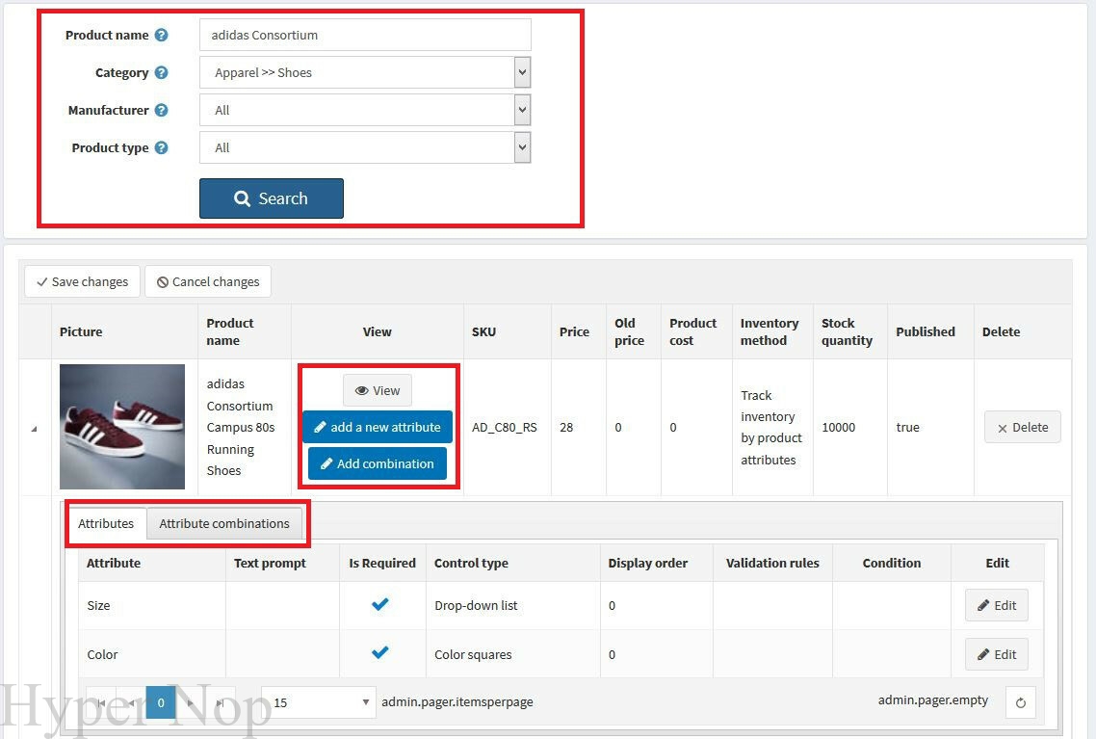Click Save changes button
Image resolution: width=1096 pixels, height=739 pixels.
tap(83, 281)
